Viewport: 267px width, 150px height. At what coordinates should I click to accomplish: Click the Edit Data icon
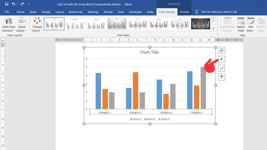pyautogui.click(x=251, y=21)
